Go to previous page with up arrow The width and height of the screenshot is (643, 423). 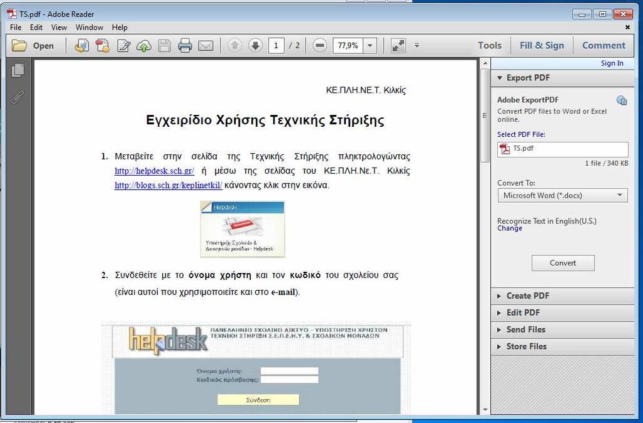[234, 45]
